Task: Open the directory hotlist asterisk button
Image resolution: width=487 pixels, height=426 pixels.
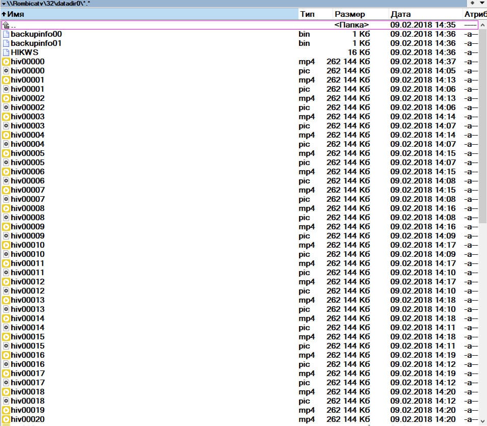Action: coord(472,3)
